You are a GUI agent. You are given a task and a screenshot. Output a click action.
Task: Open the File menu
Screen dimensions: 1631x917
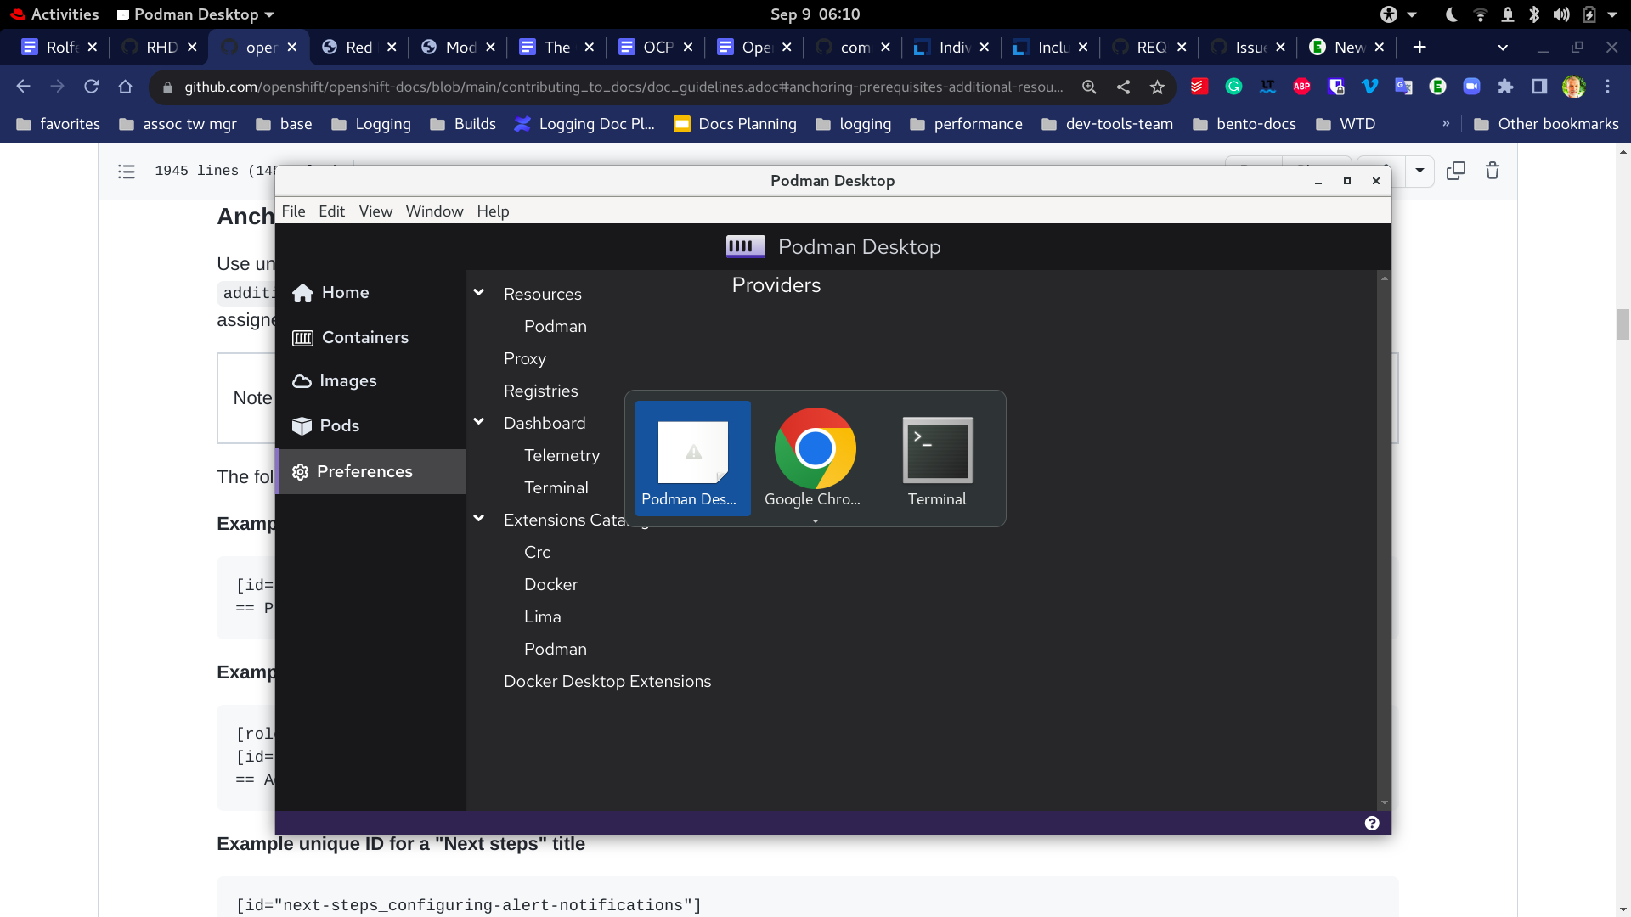coord(293,211)
